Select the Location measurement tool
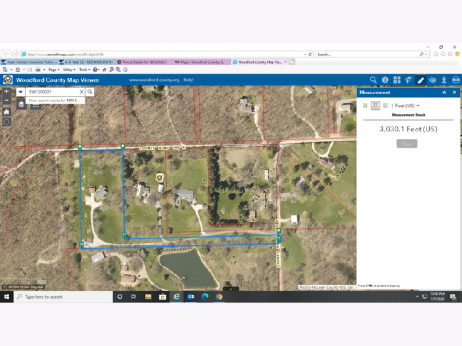Screen dimensions: 462x346 tap(385, 105)
